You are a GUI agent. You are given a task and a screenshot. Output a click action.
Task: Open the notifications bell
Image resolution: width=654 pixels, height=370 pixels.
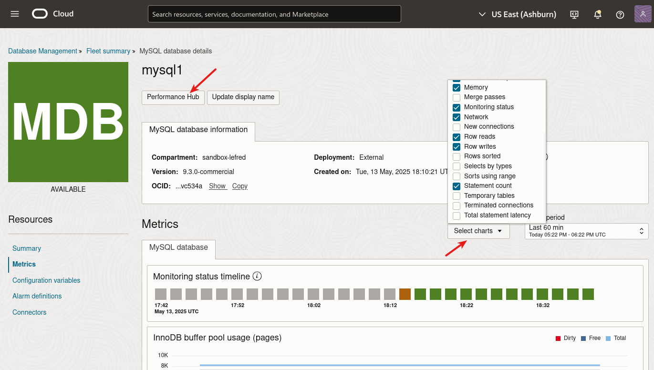point(597,14)
